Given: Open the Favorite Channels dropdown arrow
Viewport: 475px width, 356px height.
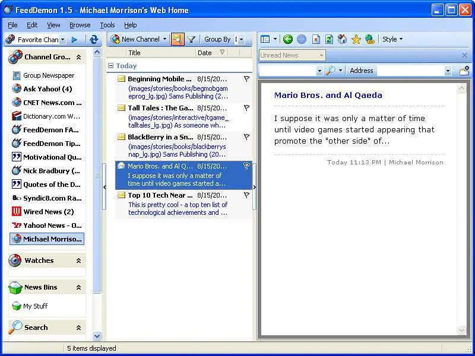Looking at the screenshot, I should (62, 40).
